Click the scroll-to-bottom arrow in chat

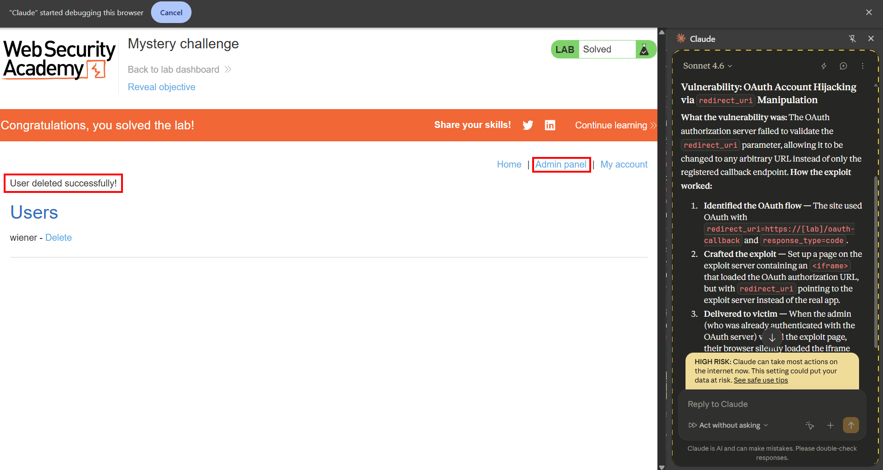[x=773, y=337]
